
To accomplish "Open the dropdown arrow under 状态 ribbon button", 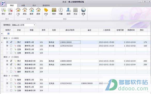I will (x=46, y=16).
